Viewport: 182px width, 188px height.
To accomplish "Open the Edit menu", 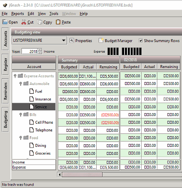I will tap(31, 14).
